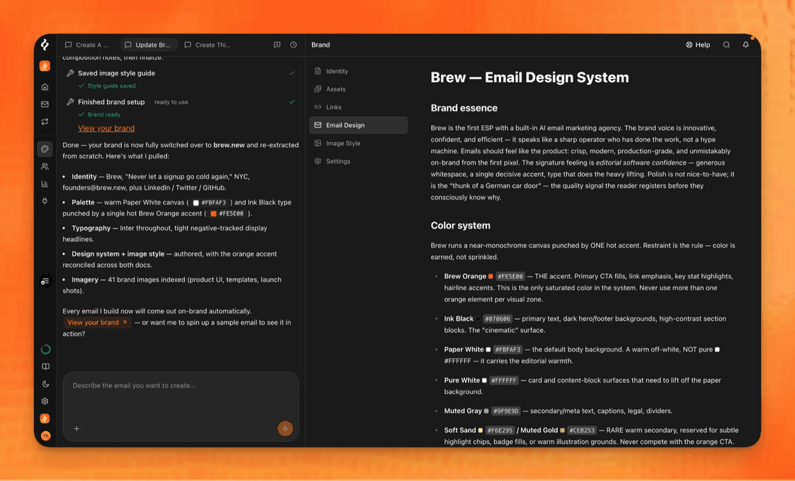The image size is (795, 481).
Task: Open the Integrations plug icon
Action: (x=44, y=201)
